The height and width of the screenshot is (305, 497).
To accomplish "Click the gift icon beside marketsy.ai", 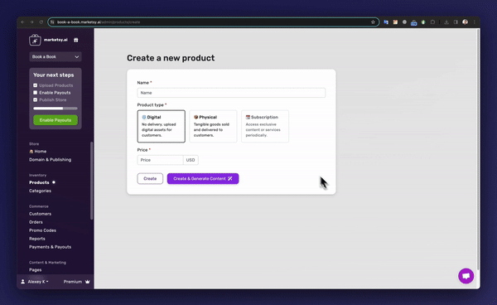I will click(75, 40).
